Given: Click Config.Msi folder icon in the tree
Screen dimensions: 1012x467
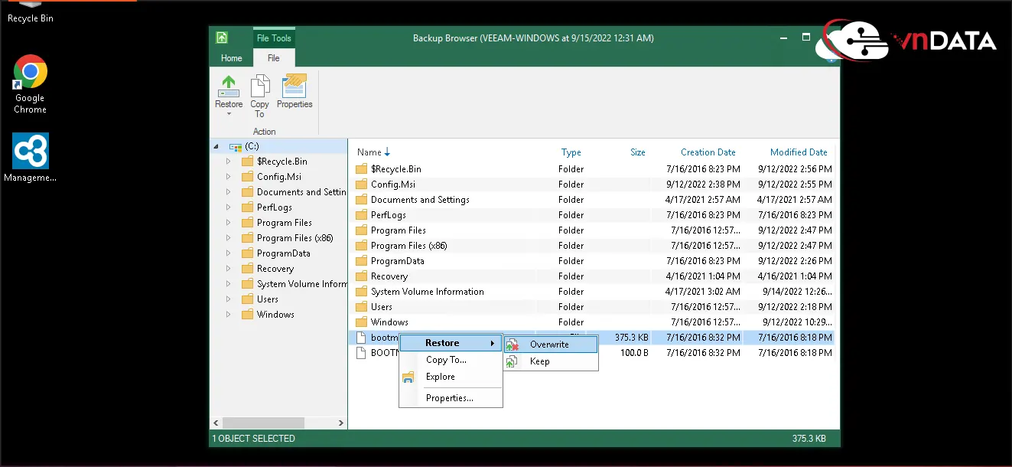Looking at the screenshot, I should tap(247, 177).
